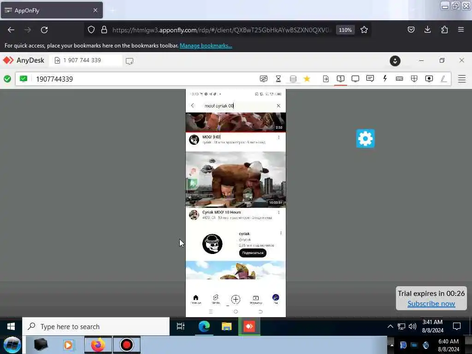Click the blue settings gear icon
Image resolution: width=472 pixels, height=354 pixels.
[365, 138]
